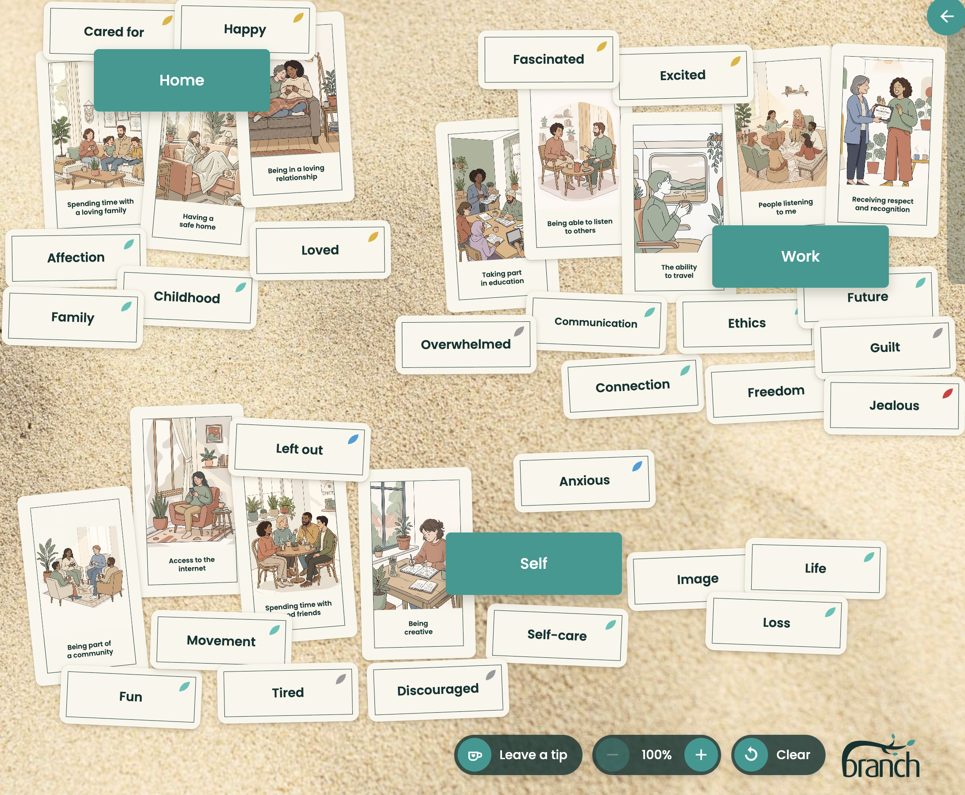Click the Leave a tip button
The height and width of the screenshot is (795, 965).
click(518, 755)
